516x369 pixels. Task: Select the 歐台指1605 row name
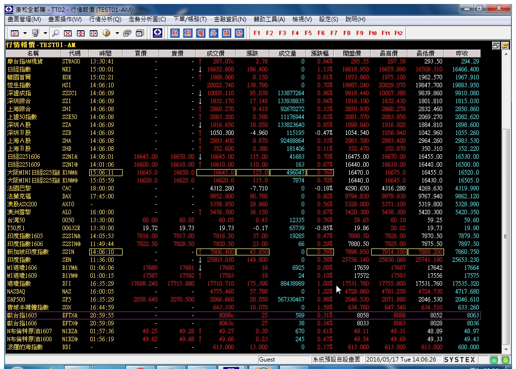tap(22, 315)
